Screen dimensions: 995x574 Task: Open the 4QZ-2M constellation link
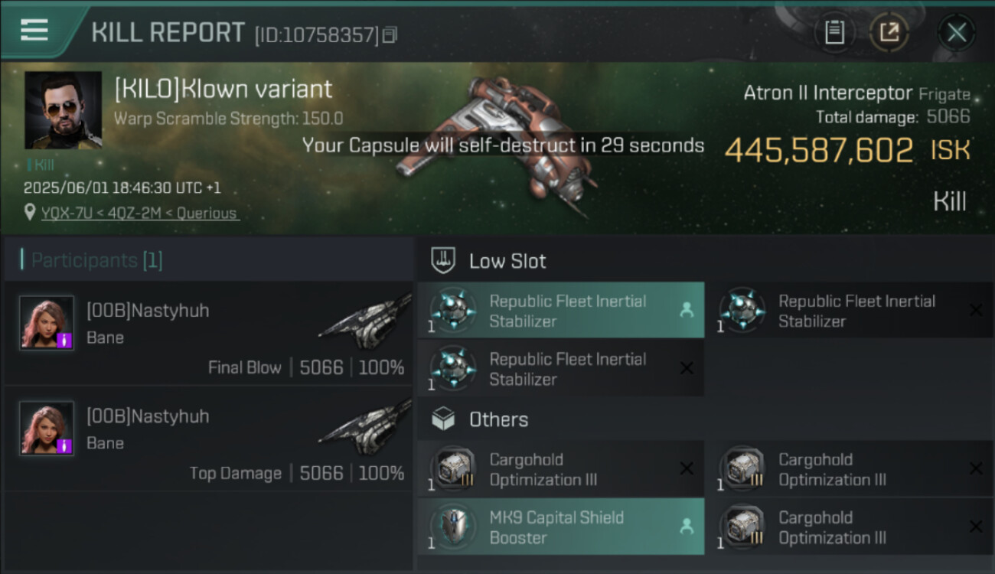pos(135,214)
